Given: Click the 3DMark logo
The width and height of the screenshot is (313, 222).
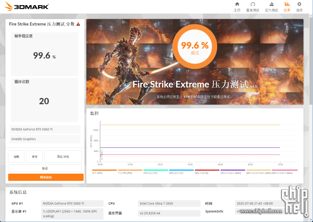Looking at the screenshot, I should click(26, 6).
